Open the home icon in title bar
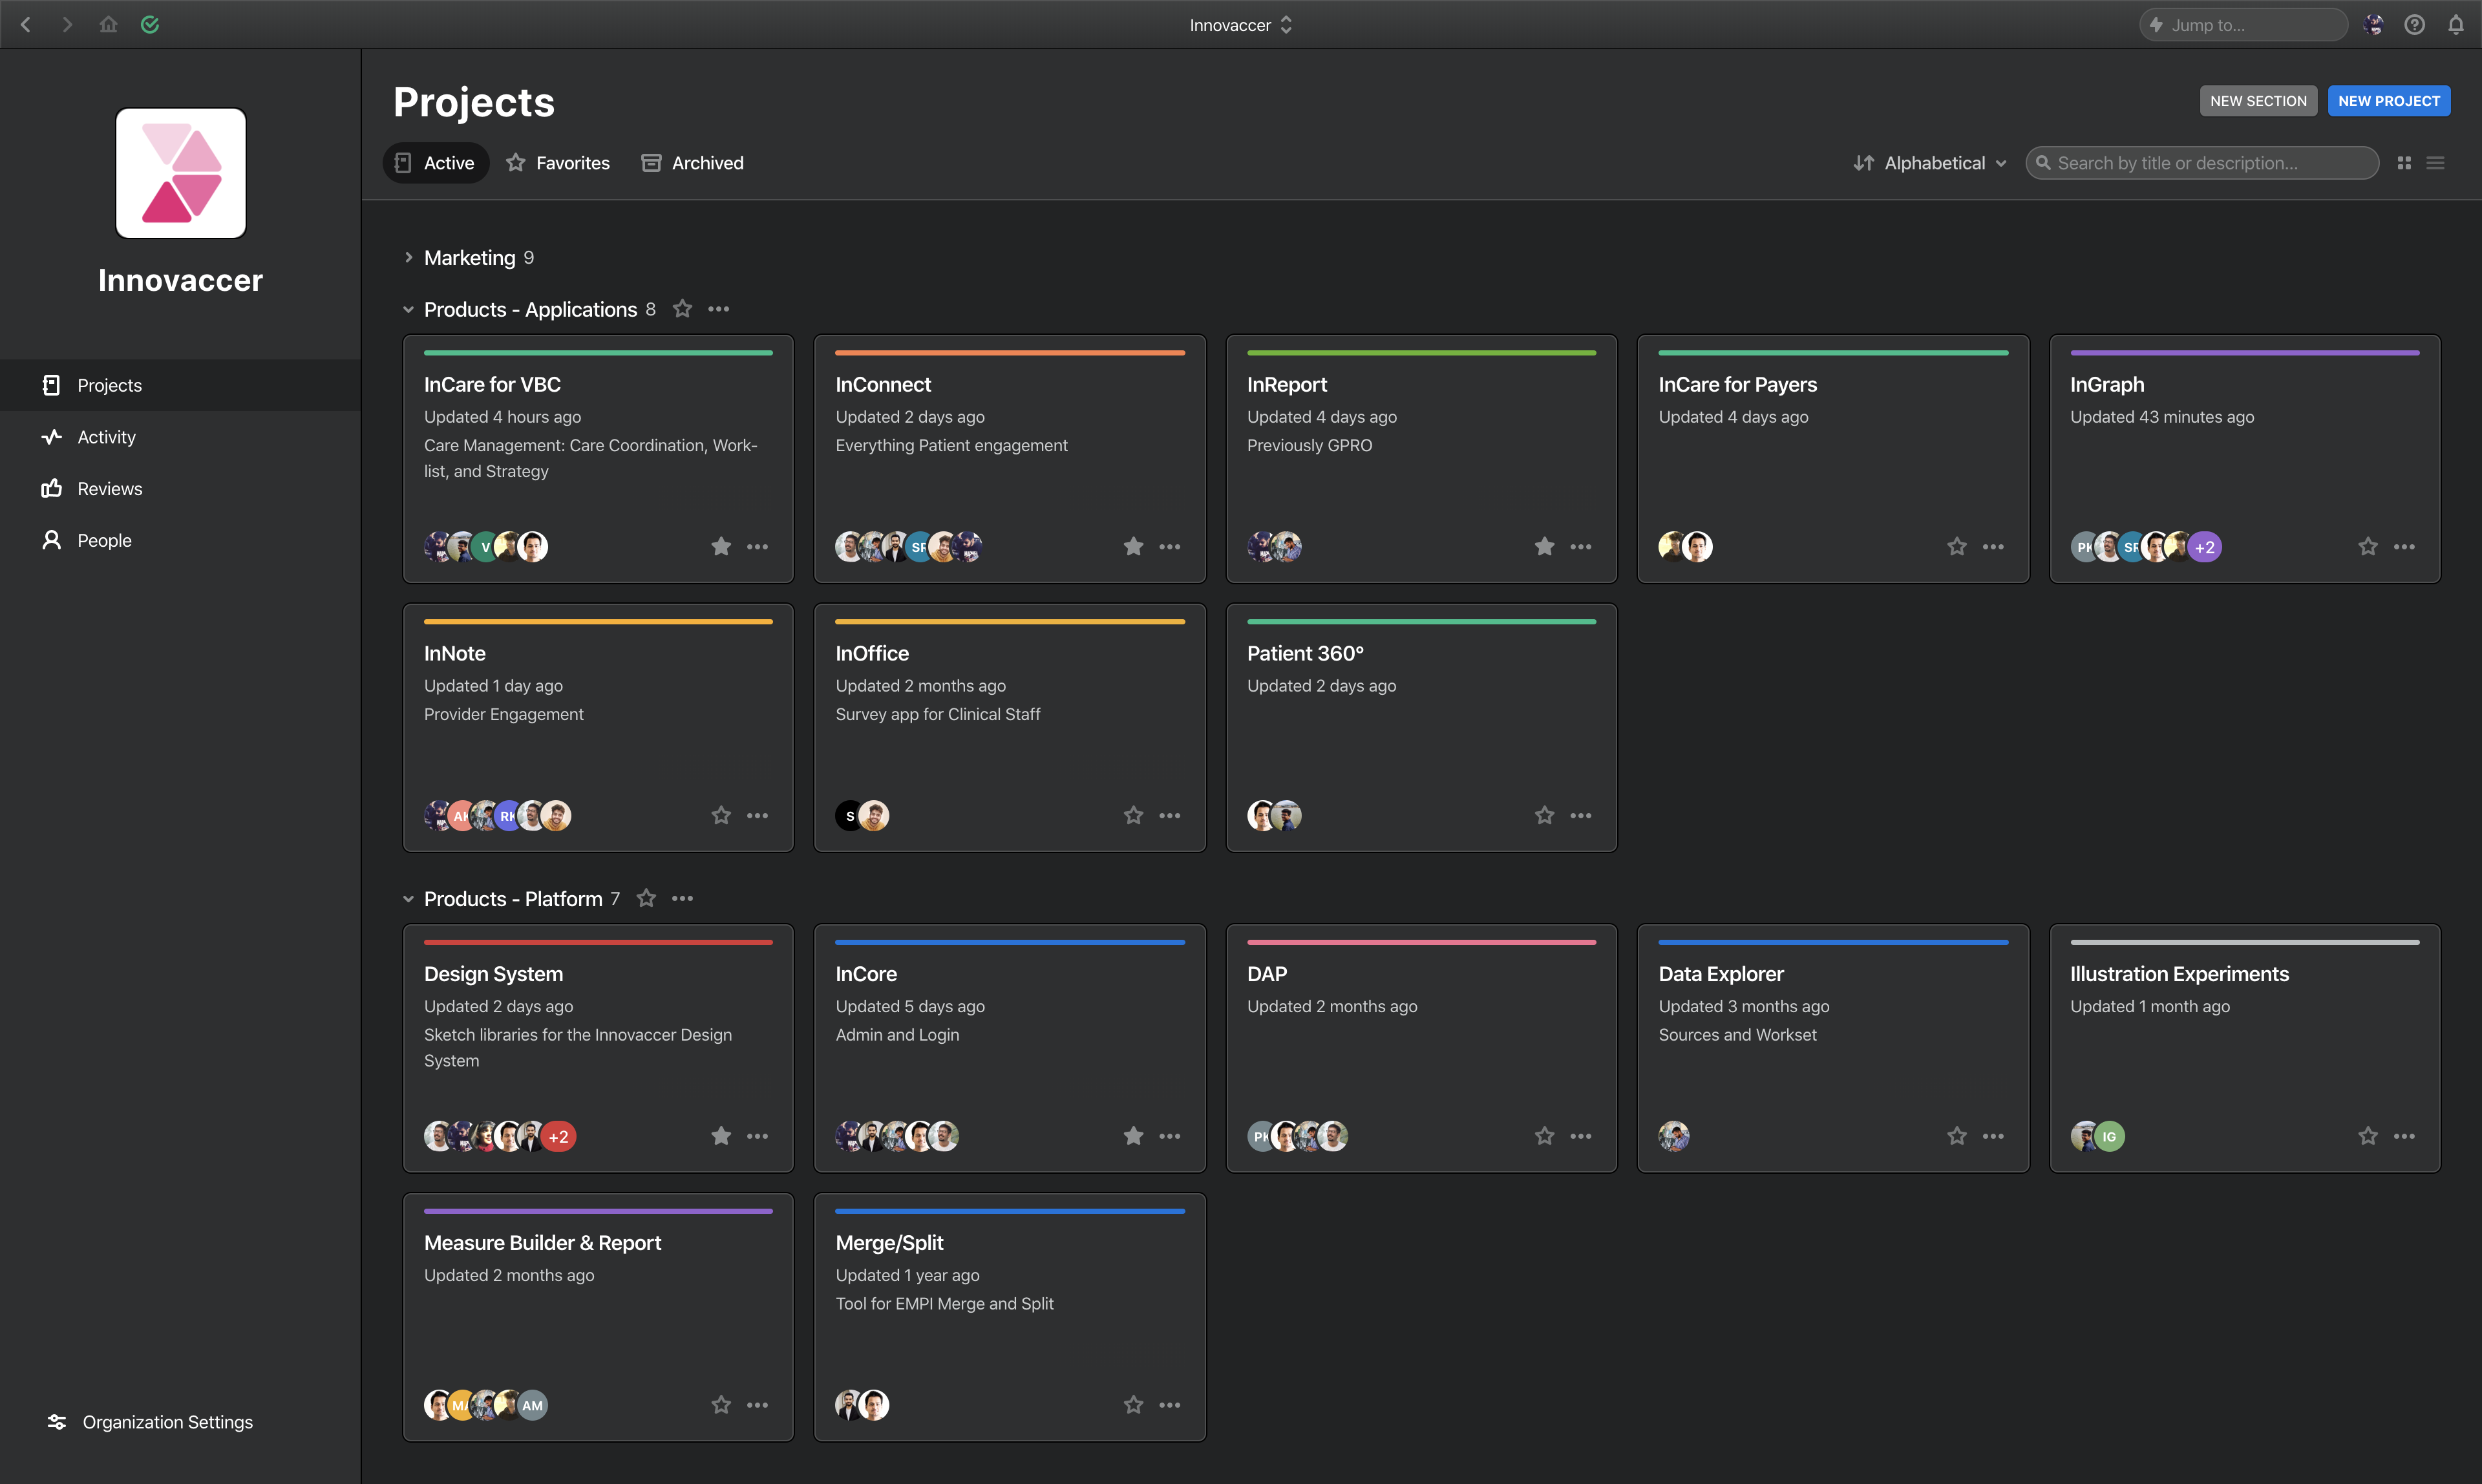This screenshot has width=2482, height=1484. pyautogui.click(x=108, y=24)
